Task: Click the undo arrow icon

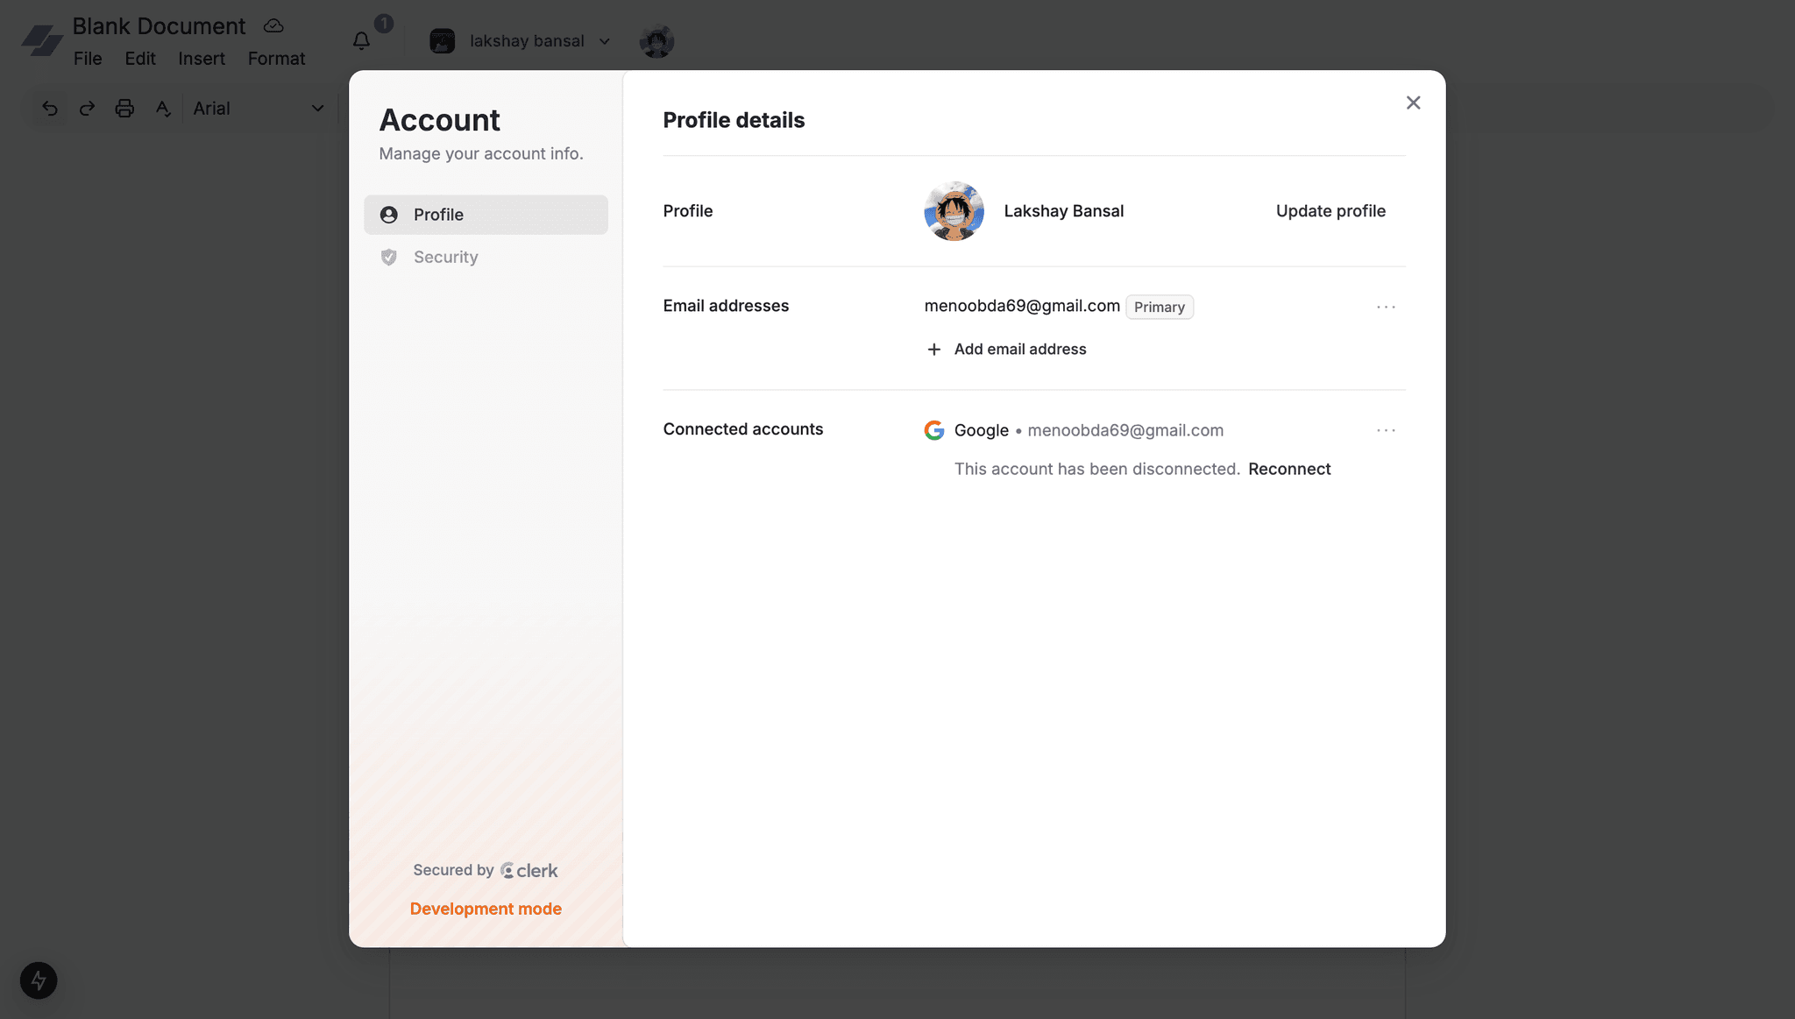Action: click(50, 109)
